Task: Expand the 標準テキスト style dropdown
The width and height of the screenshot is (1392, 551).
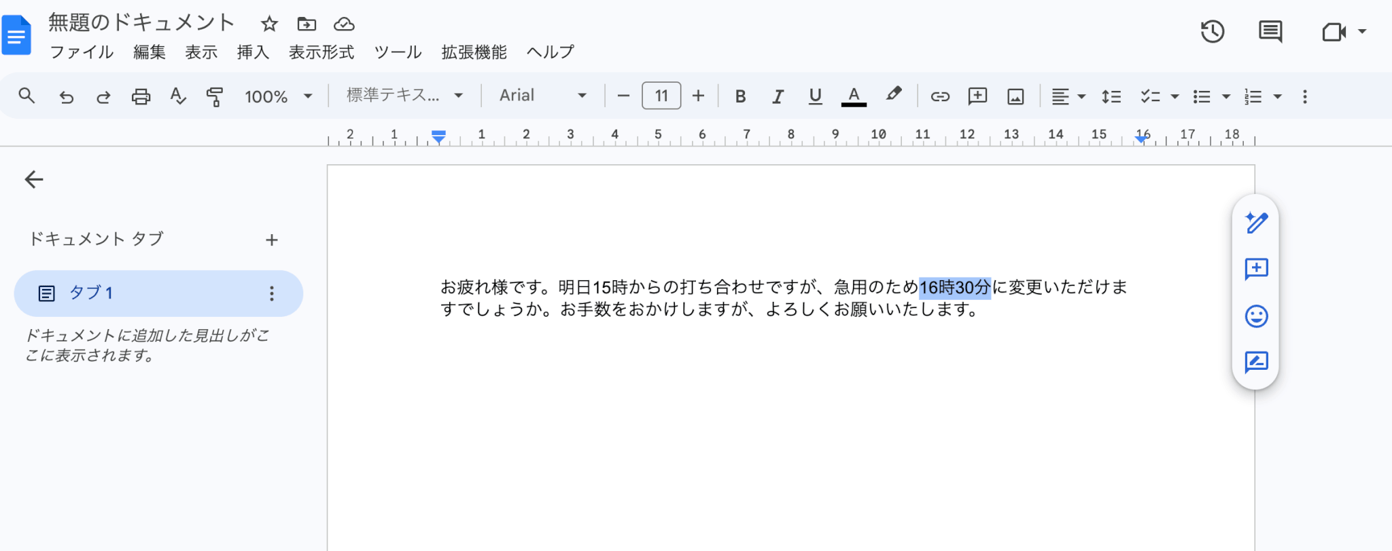Action: (405, 96)
